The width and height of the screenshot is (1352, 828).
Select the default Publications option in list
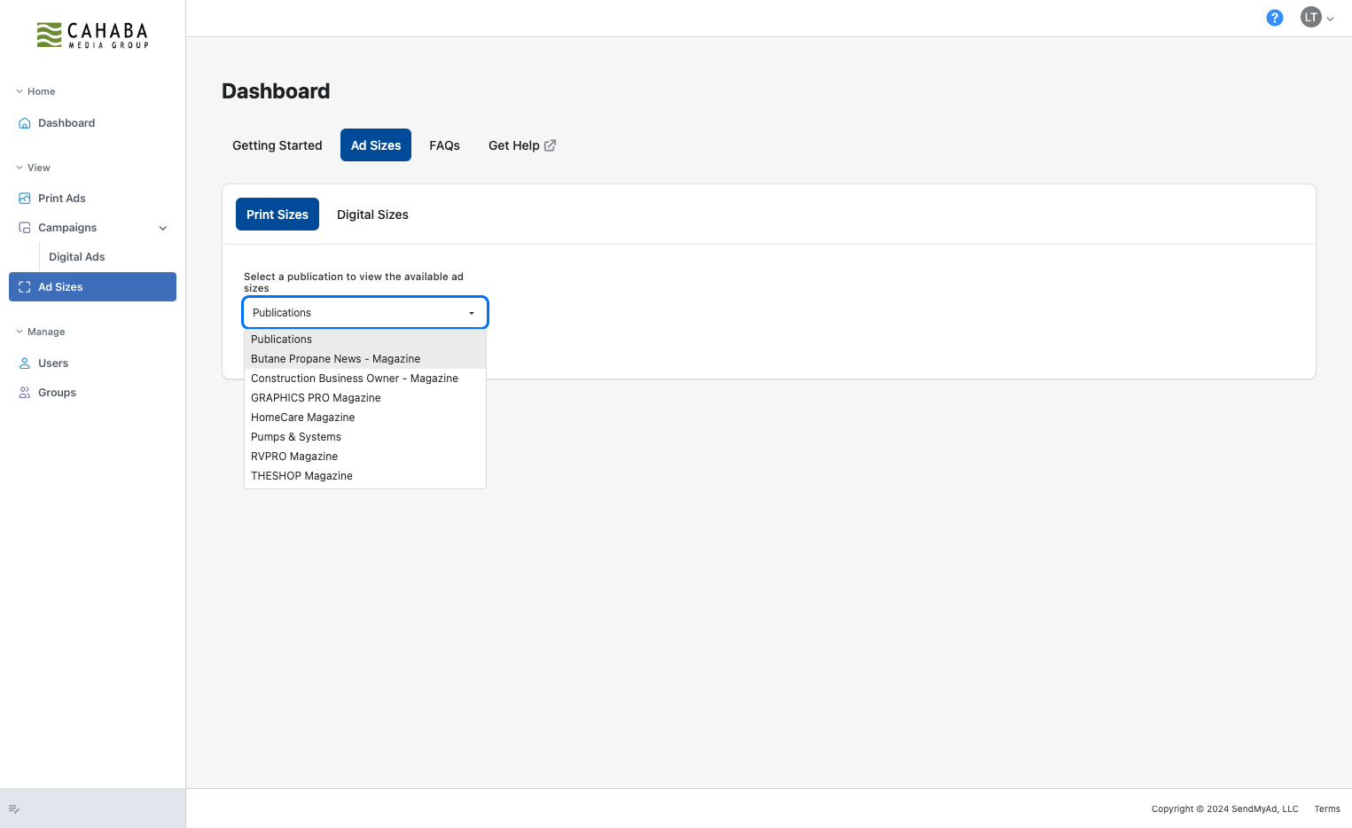click(365, 340)
